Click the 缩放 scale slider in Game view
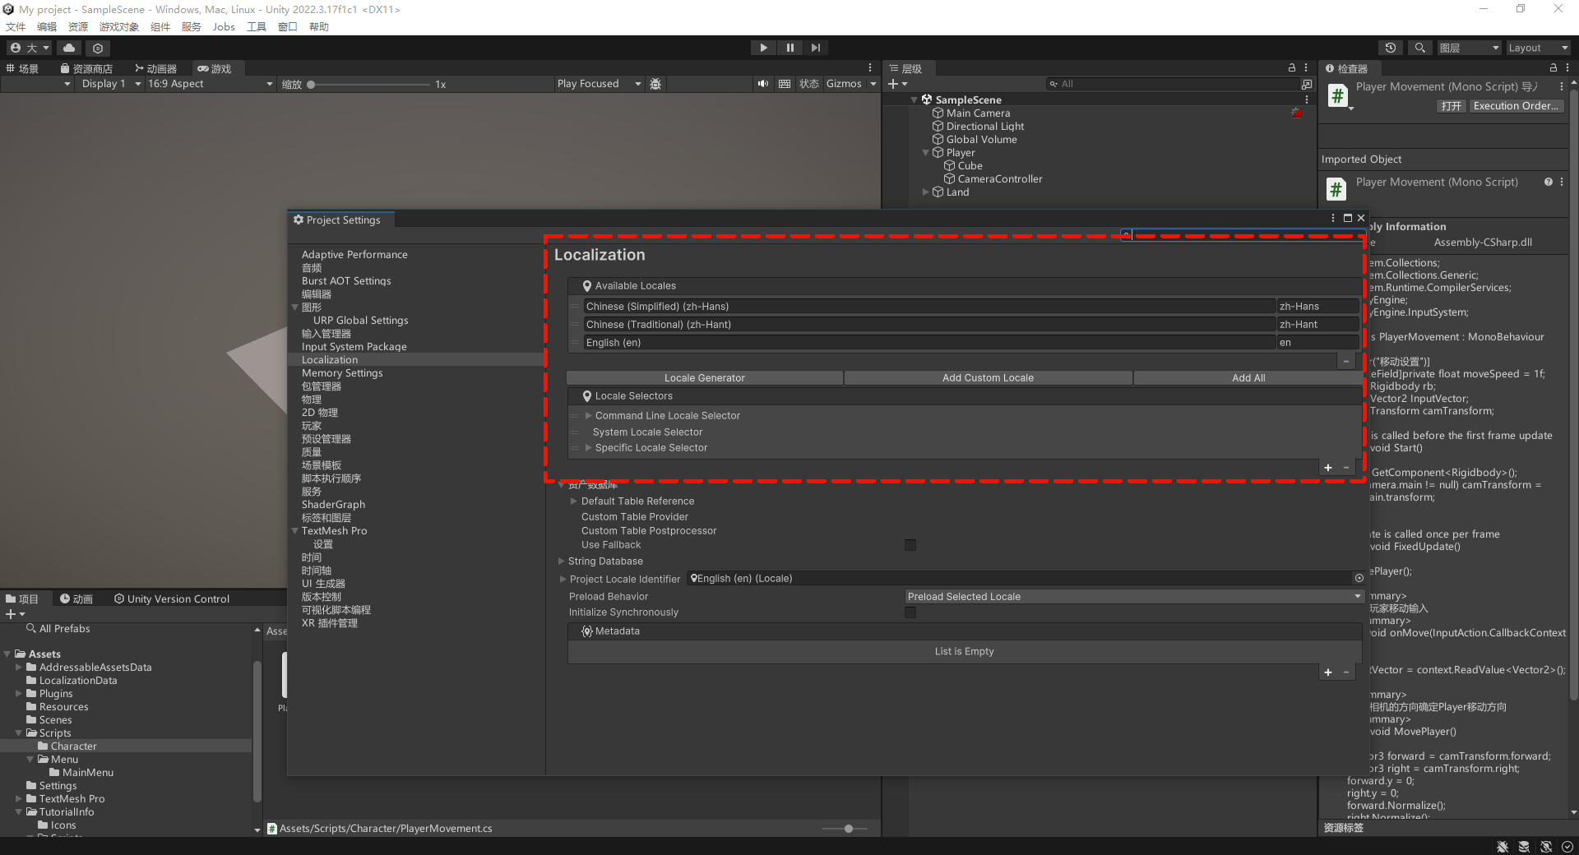1579x855 pixels. [370, 85]
